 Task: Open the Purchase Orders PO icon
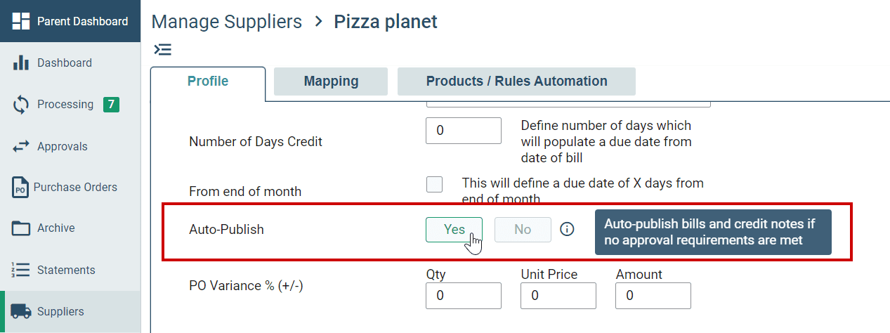pos(21,188)
